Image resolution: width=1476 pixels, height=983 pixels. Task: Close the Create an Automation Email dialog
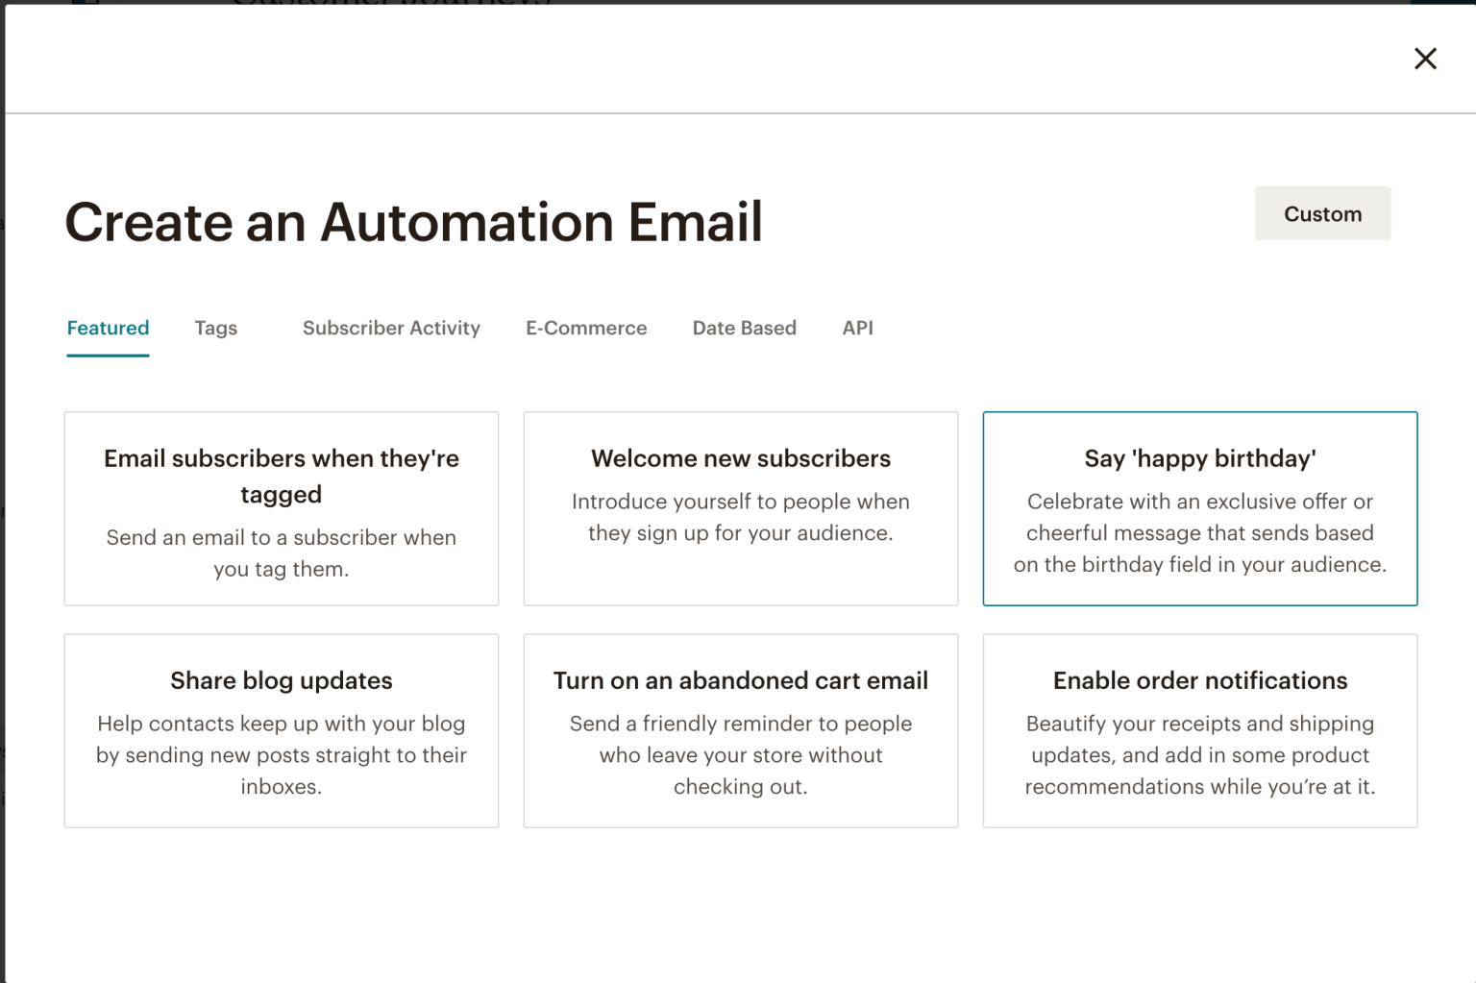coord(1425,59)
